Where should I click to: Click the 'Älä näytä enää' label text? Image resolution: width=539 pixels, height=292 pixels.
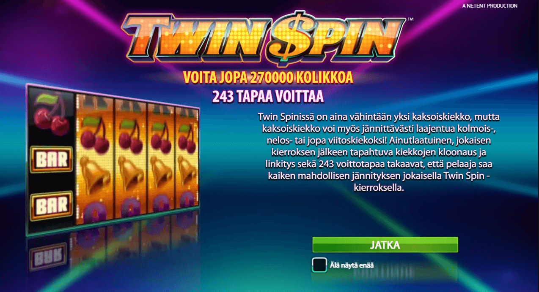click(x=352, y=265)
